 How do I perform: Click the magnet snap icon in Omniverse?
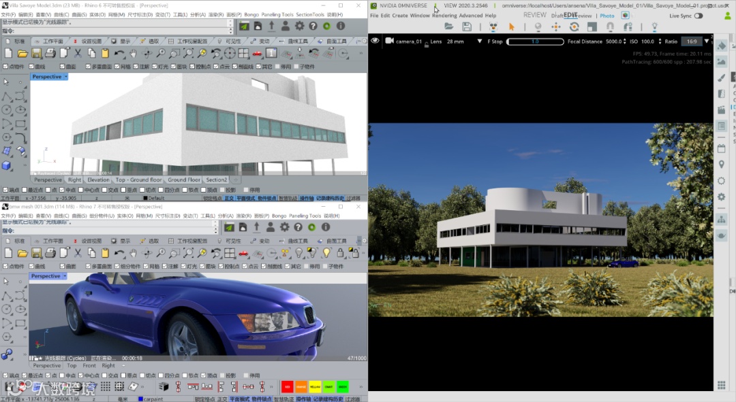tap(610, 27)
